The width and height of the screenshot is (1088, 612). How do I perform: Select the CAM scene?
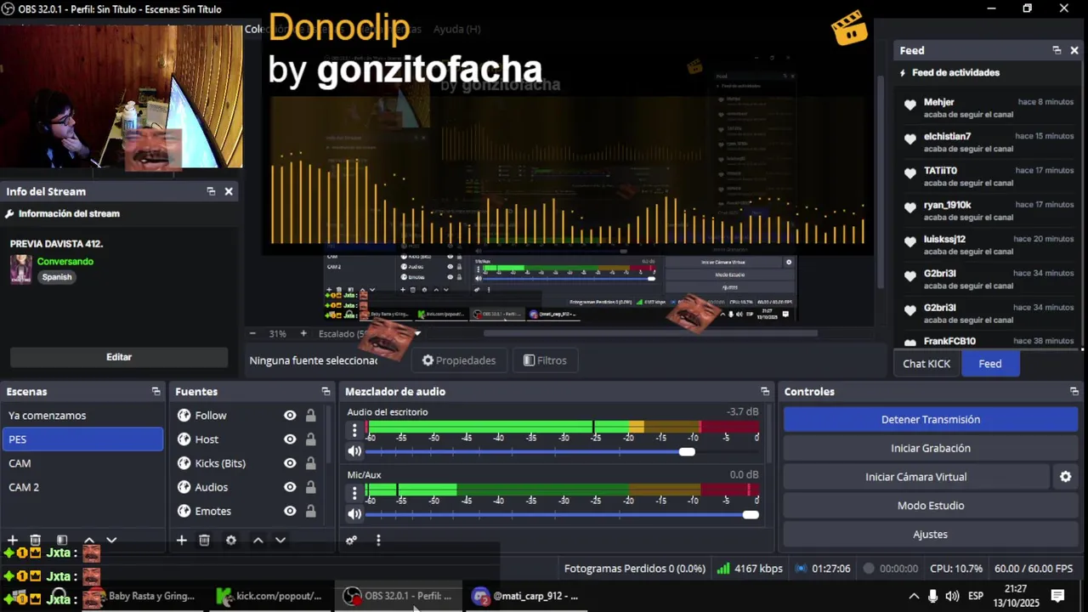click(82, 463)
